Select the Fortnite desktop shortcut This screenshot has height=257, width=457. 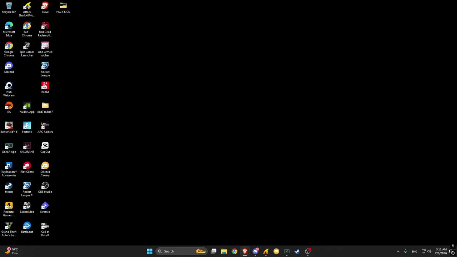click(27, 127)
